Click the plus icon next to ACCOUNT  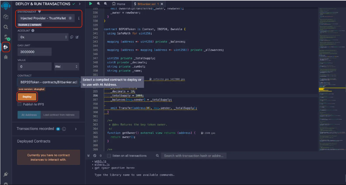(x=33, y=31)
